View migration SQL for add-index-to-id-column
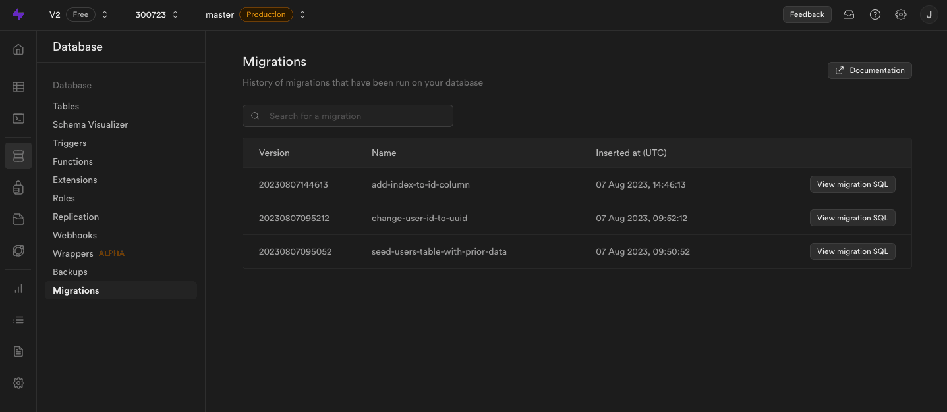This screenshot has height=412, width=947. point(852,184)
